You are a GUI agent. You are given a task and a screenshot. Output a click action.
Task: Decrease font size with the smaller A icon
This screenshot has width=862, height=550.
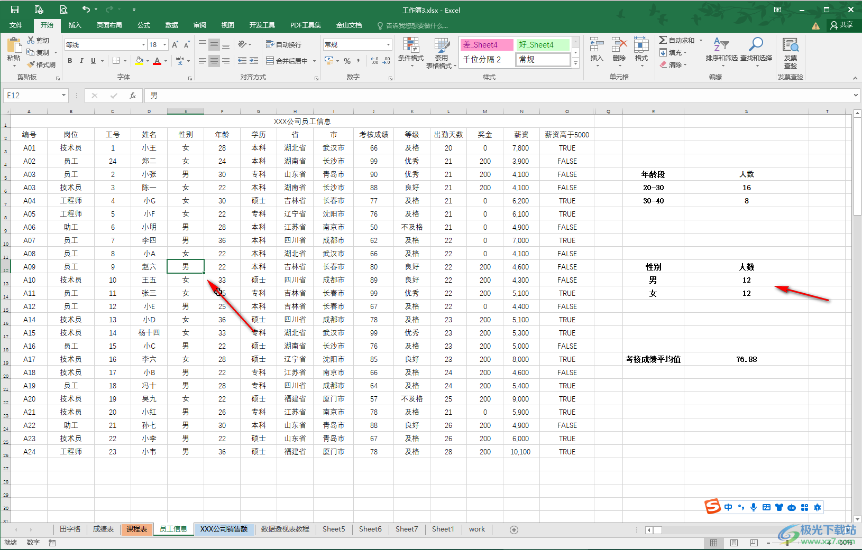tap(187, 45)
